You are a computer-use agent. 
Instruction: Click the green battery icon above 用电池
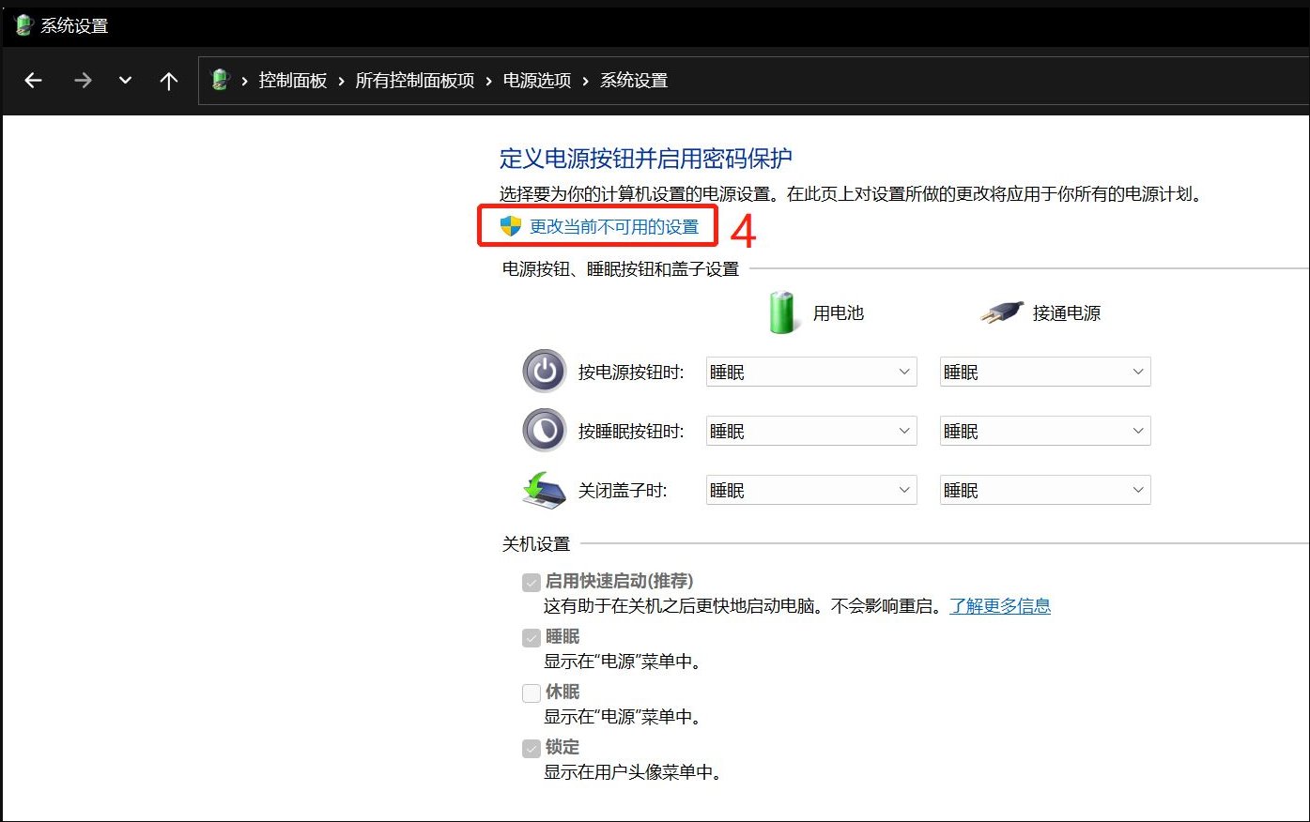point(780,312)
